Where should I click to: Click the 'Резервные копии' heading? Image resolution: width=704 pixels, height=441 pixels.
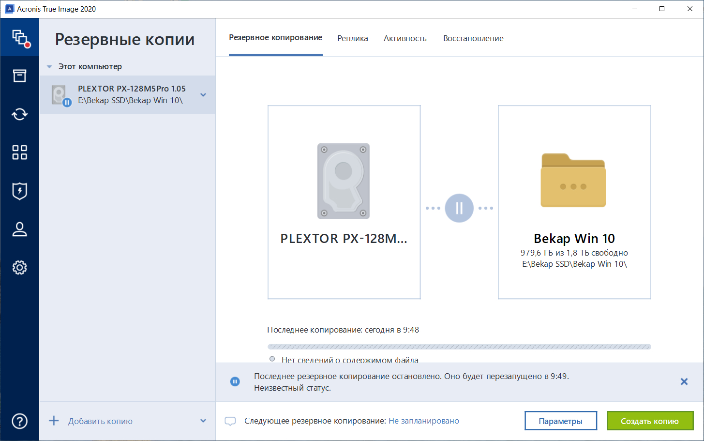click(125, 39)
